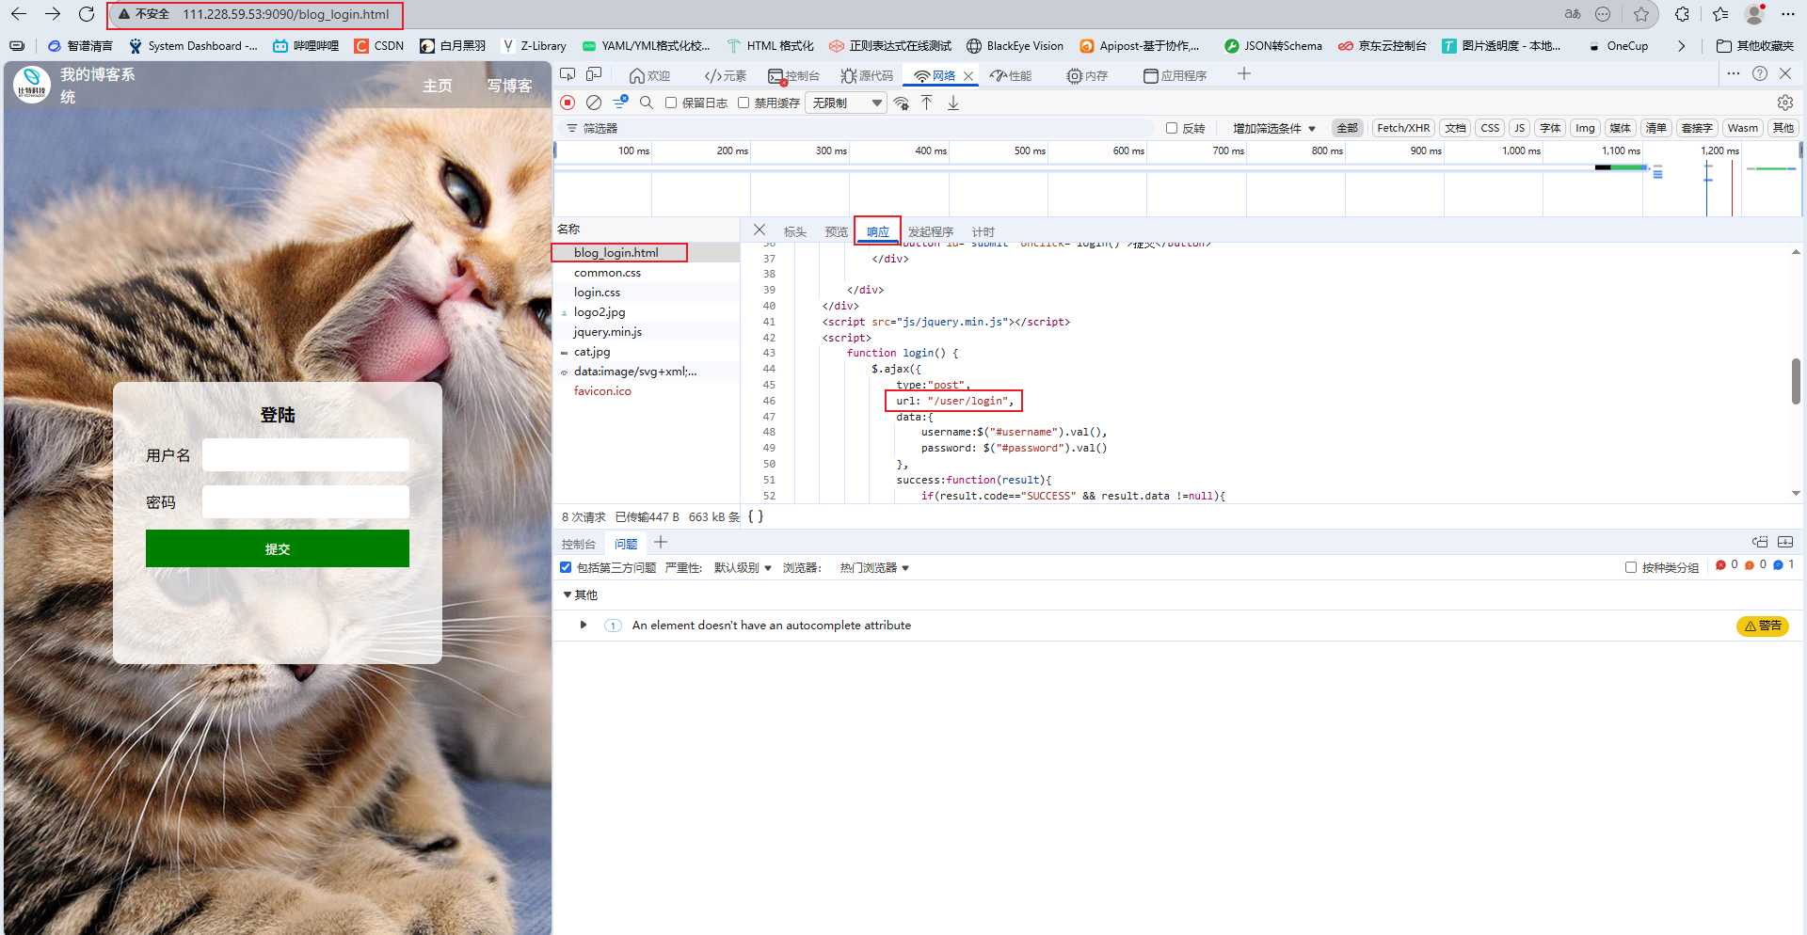1807x935 pixels.
Task: Reload the browser page
Action: (87, 14)
